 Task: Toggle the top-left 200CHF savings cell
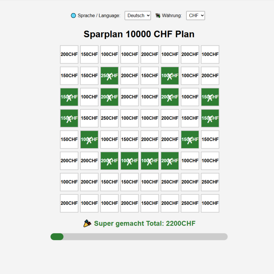69,54
